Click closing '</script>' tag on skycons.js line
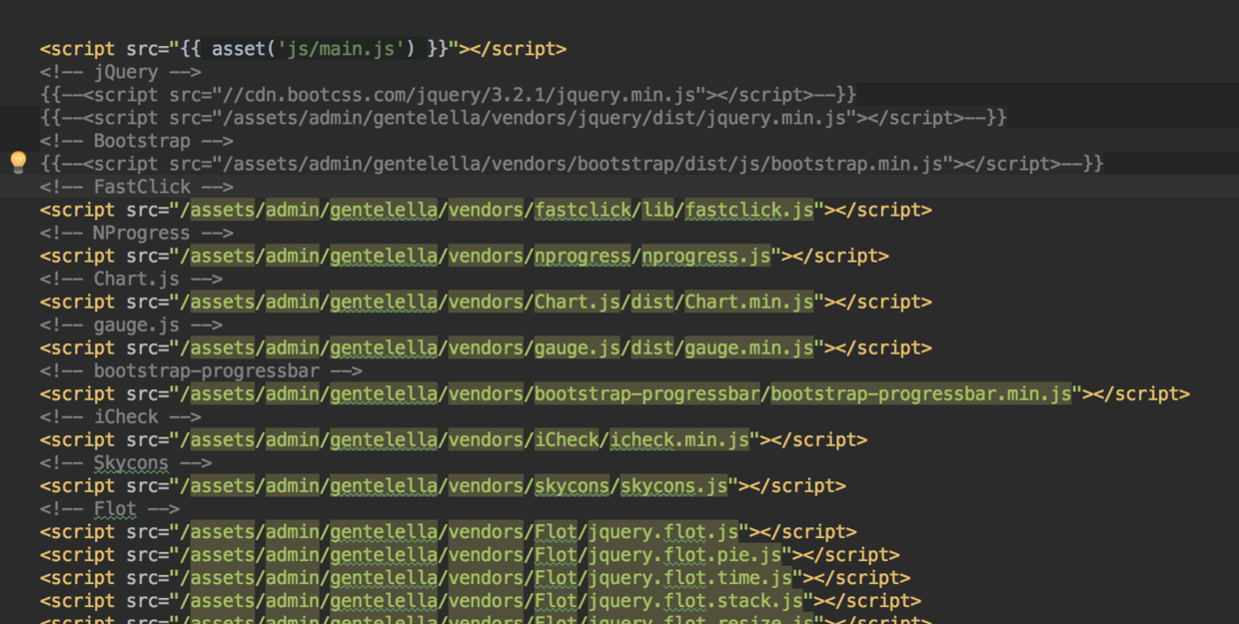Viewport: 1239px width, 624px height. point(797,485)
